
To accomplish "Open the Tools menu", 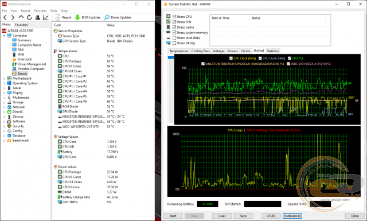I will click(53, 11).
